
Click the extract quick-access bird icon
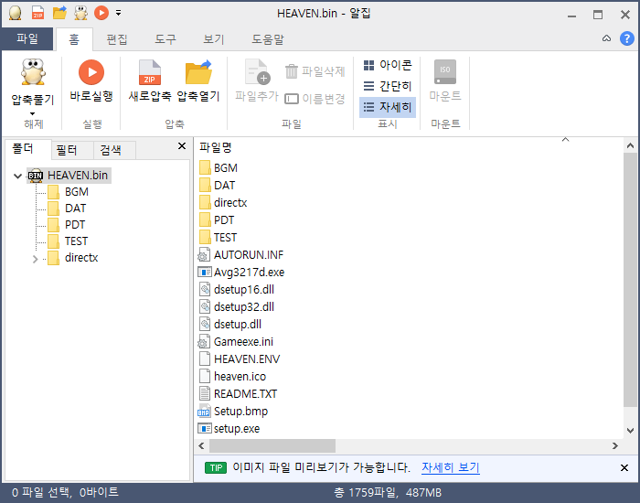tap(80, 13)
